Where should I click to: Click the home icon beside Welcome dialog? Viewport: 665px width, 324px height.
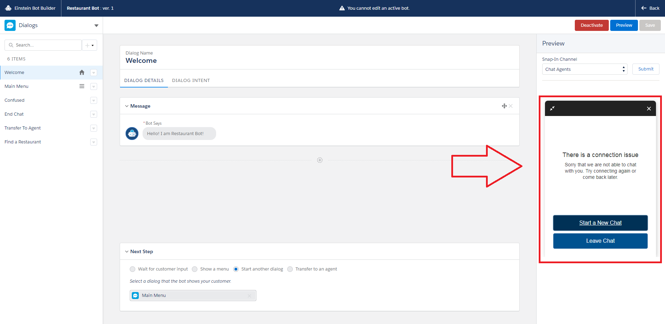(82, 72)
